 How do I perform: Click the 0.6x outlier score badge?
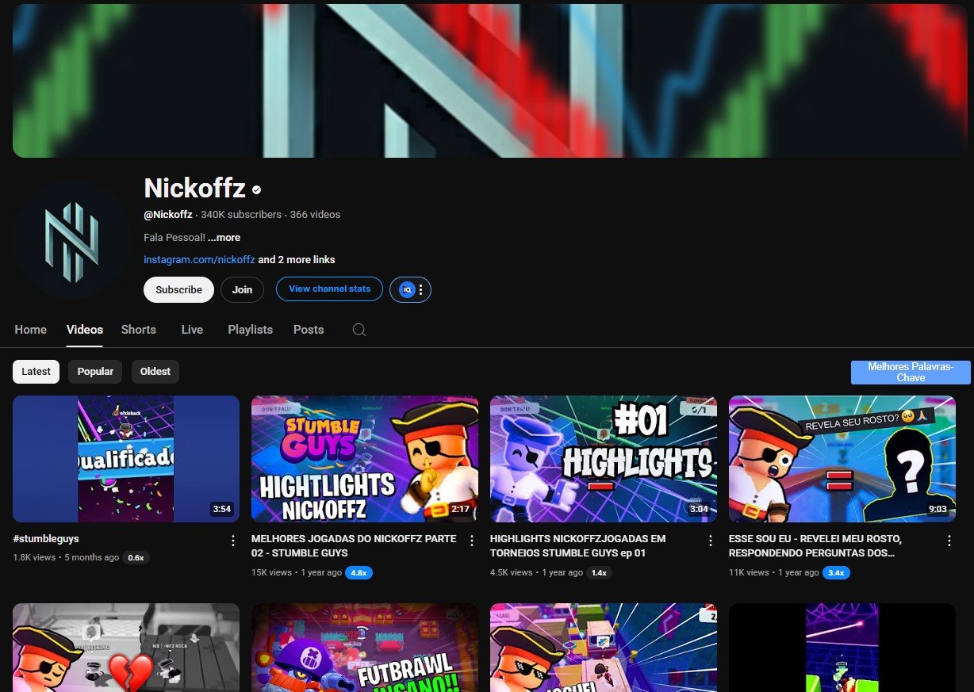[x=136, y=558]
